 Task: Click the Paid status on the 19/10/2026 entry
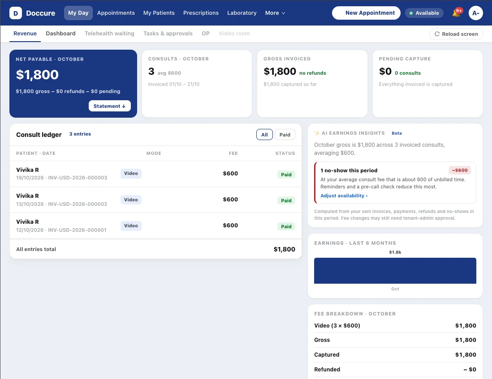click(x=286, y=175)
